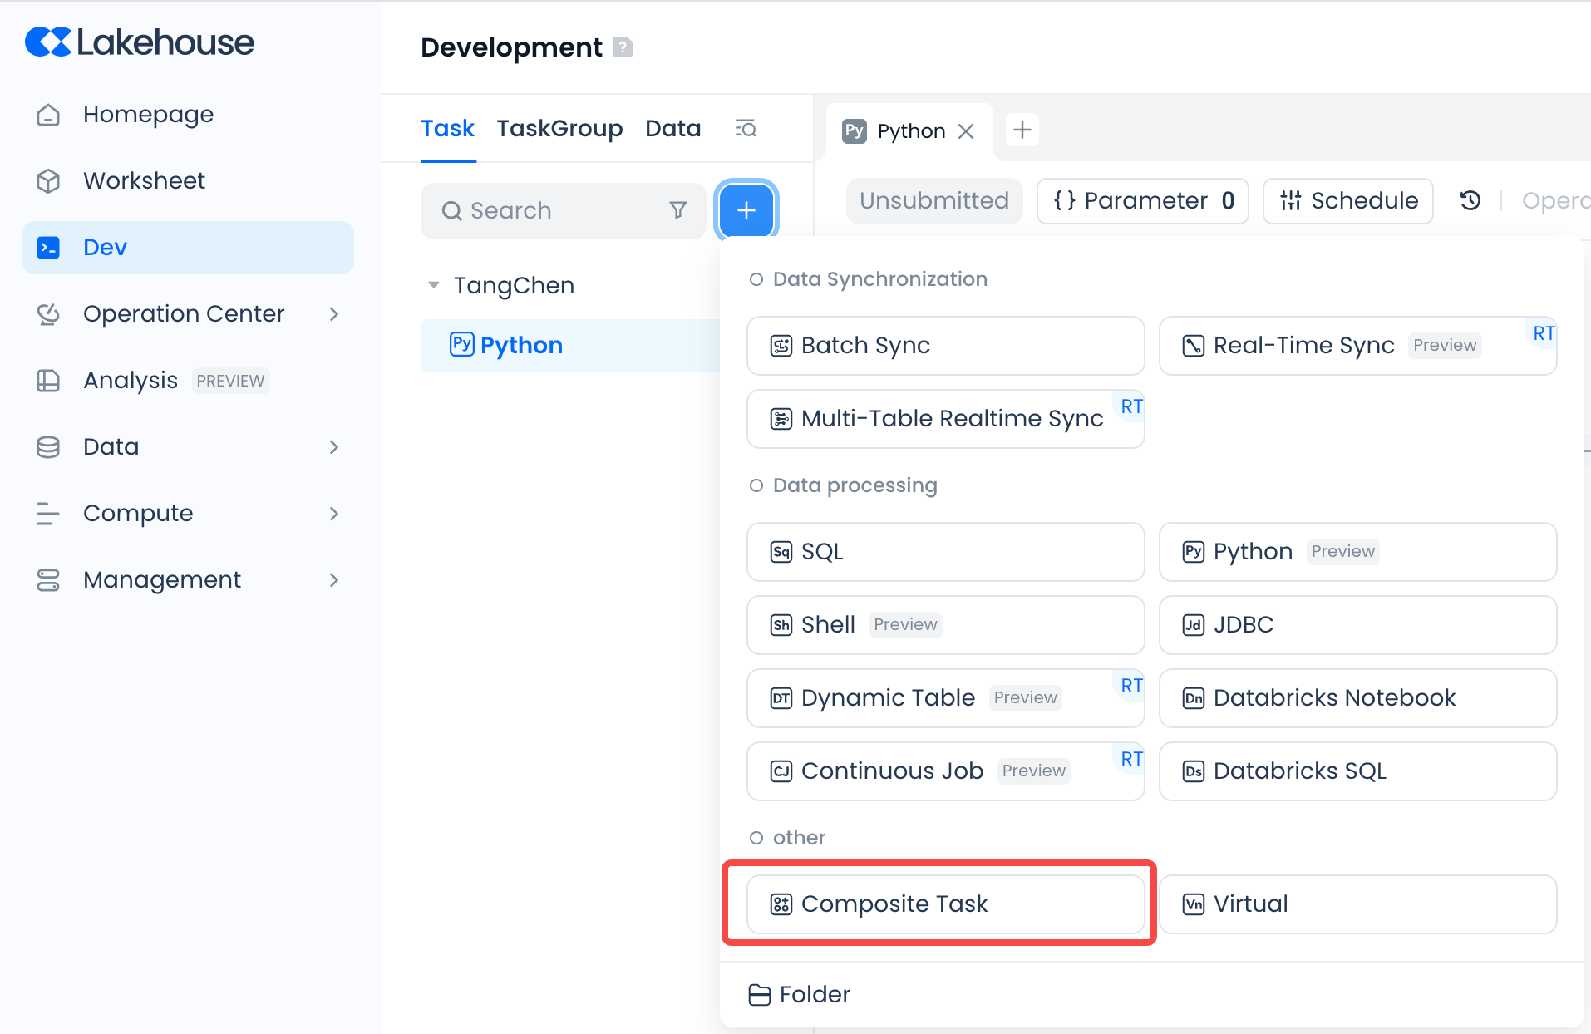Screen dimensions: 1591x1034
Task: Click the search list icon beside Data tab
Action: pos(746,129)
